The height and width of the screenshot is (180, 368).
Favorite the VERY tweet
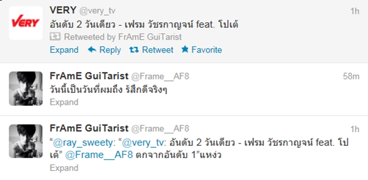[207, 50]
